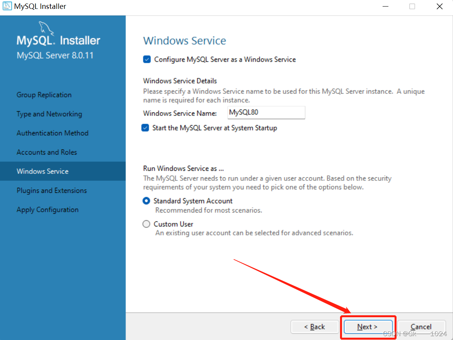This screenshot has width=453, height=340.
Task: Open Apply Configuration step
Action: [47, 209]
